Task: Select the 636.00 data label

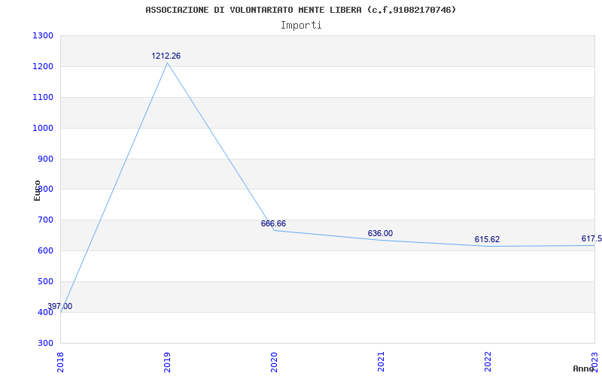Action: pos(380,233)
